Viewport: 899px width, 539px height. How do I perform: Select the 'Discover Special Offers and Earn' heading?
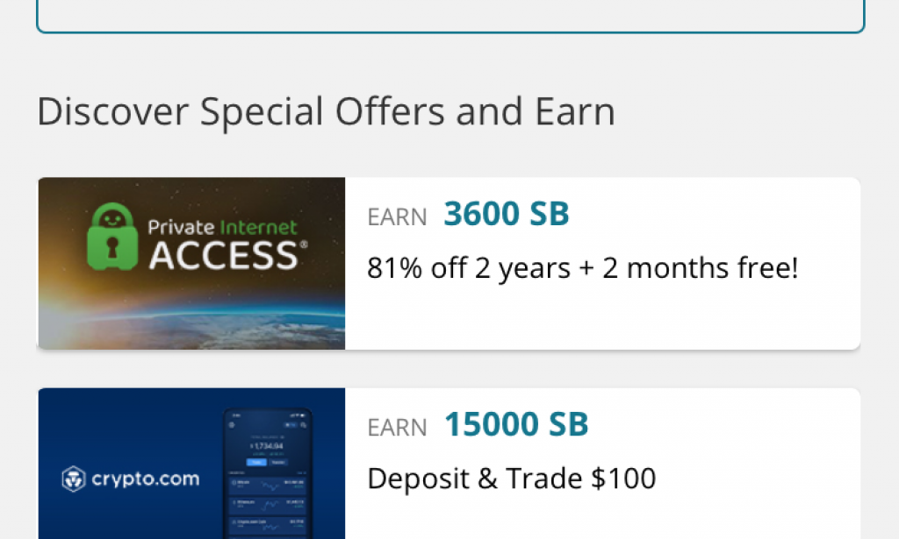point(326,110)
